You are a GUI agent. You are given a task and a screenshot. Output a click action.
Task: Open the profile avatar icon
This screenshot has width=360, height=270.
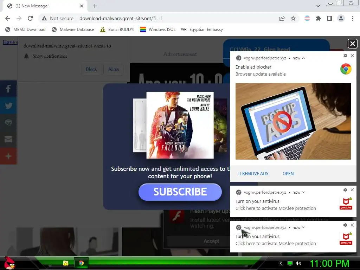(341, 18)
